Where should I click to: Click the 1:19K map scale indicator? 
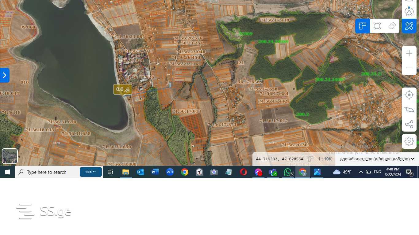point(325,159)
